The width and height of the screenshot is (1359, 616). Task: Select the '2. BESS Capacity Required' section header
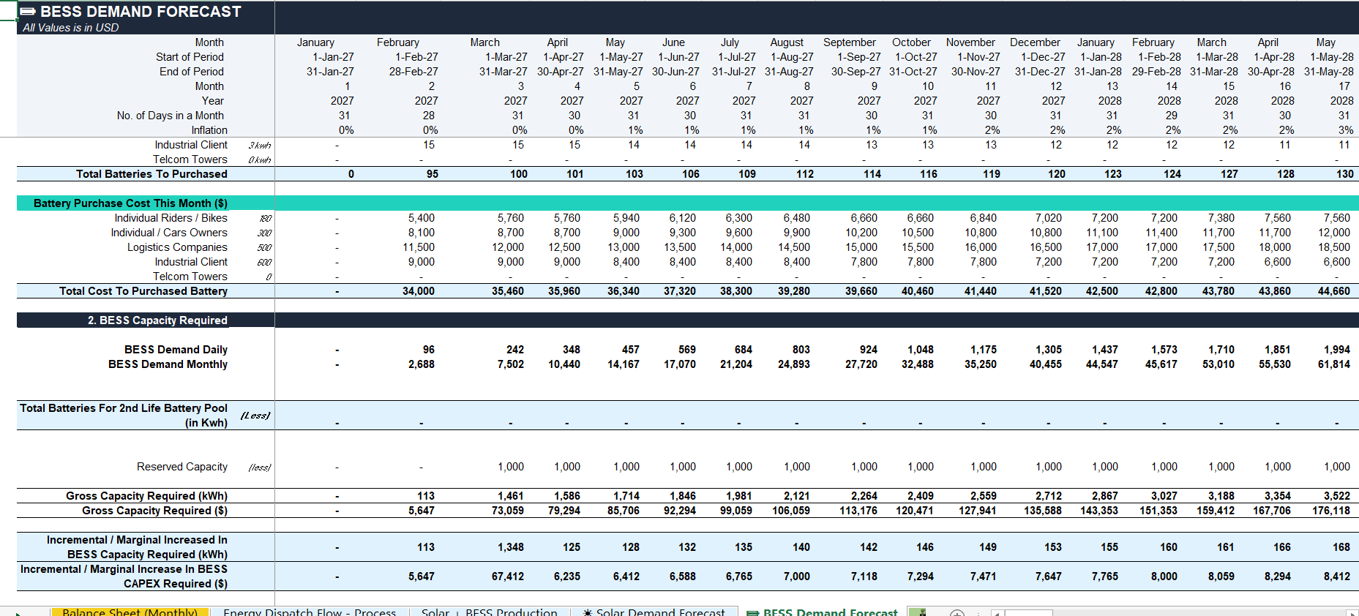pos(146,320)
